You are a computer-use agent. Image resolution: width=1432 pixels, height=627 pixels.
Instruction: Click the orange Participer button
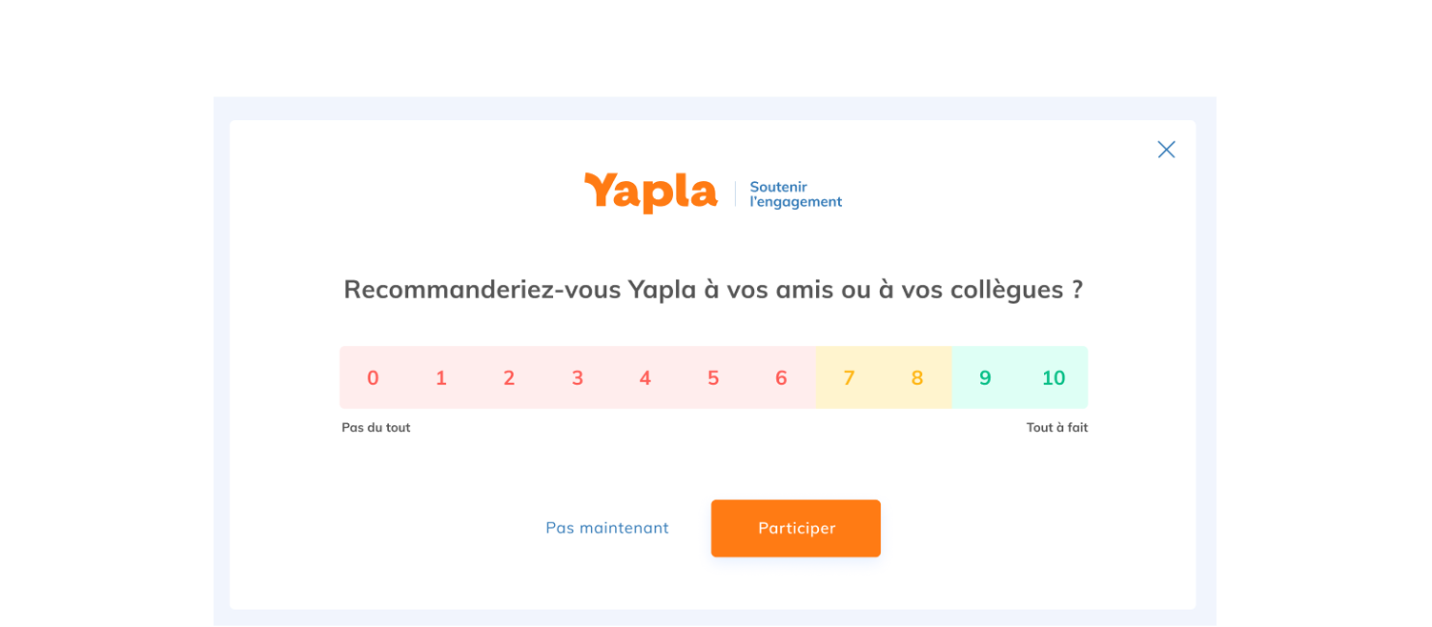pos(796,528)
